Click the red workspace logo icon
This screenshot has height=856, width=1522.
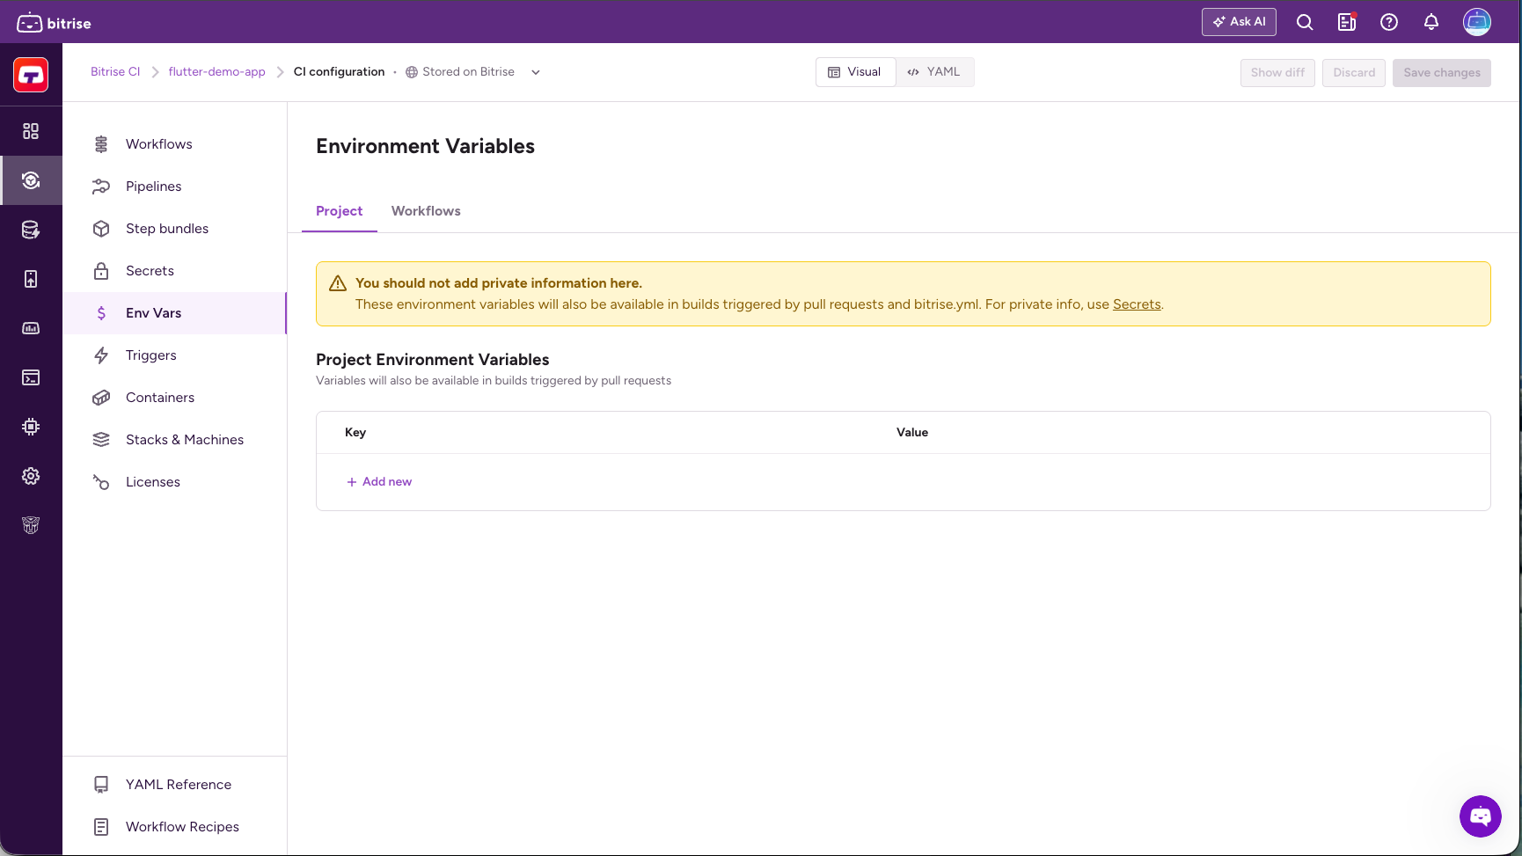31,75
